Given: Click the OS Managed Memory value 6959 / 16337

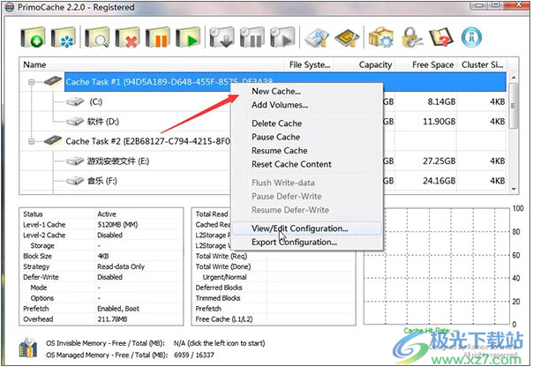Looking at the screenshot, I should [194, 355].
